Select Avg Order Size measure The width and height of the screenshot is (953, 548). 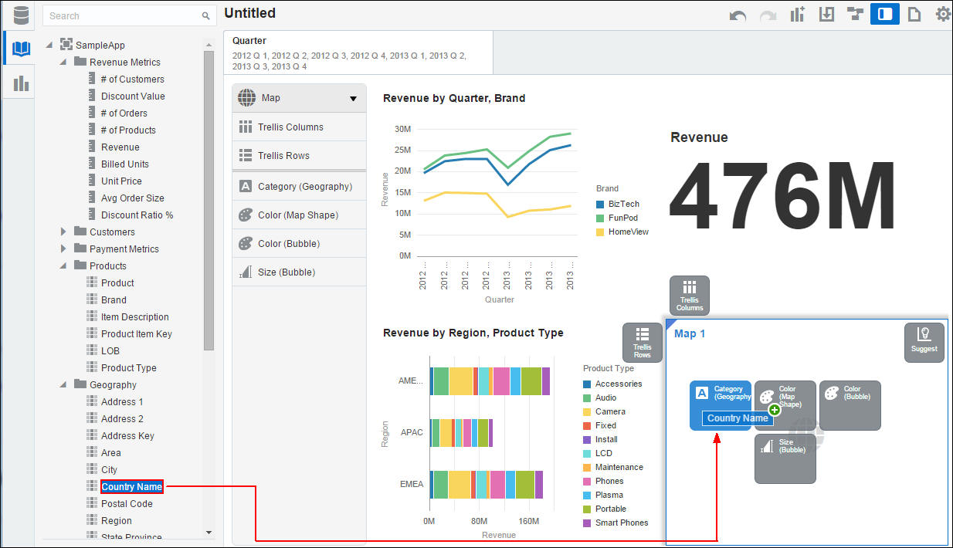(132, 198)
